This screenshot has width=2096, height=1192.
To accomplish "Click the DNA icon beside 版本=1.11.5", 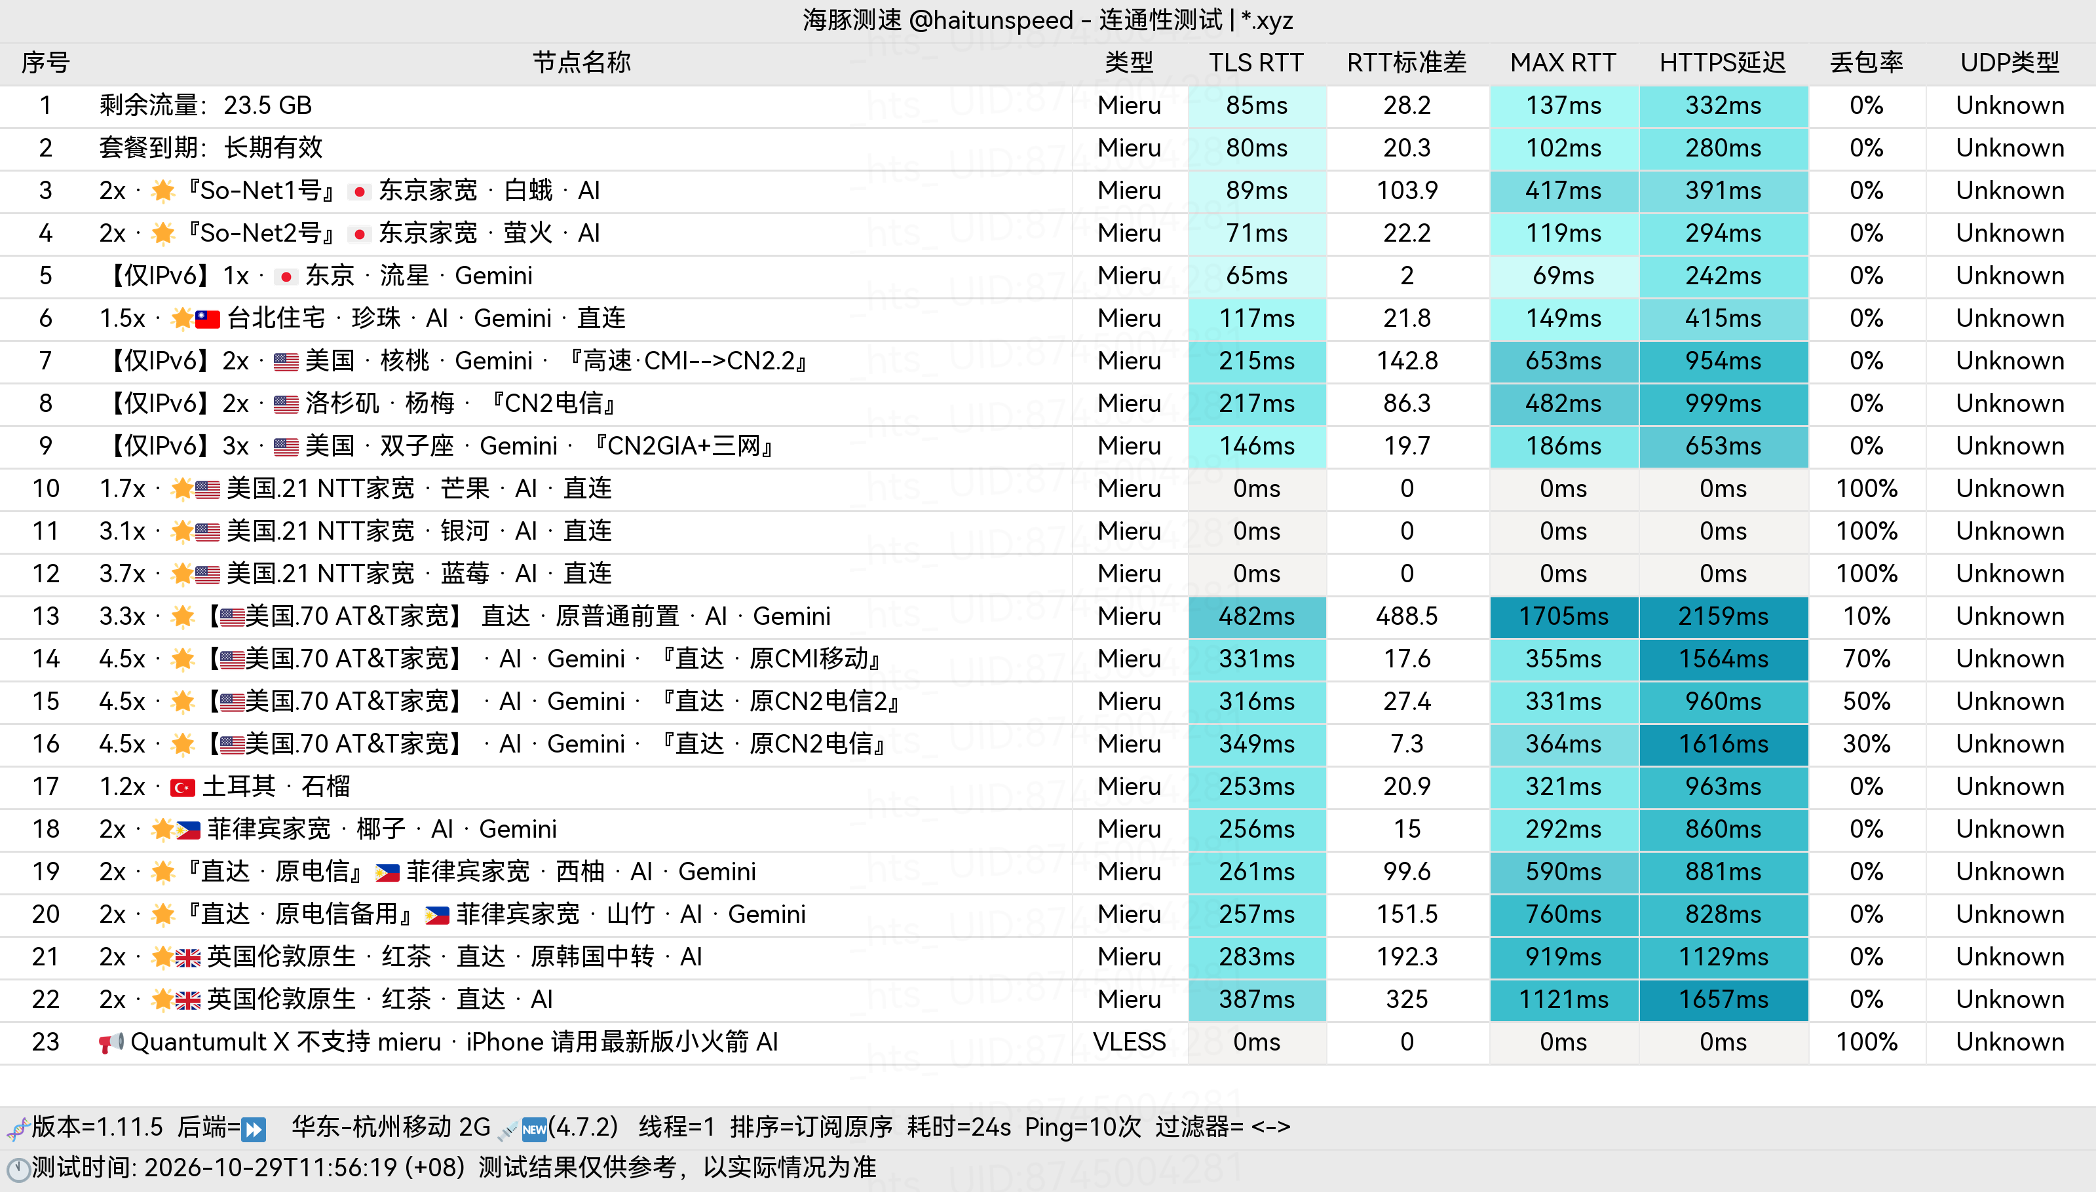I will pos(18,1129).
